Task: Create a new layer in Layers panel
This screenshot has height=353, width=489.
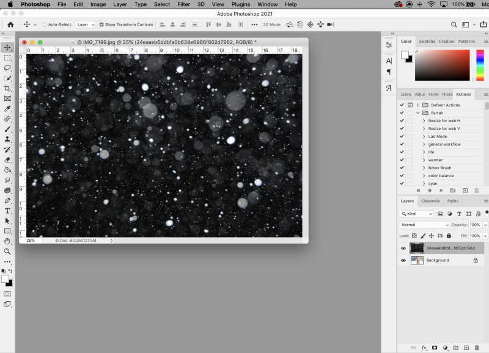Action: coord(466,348)
